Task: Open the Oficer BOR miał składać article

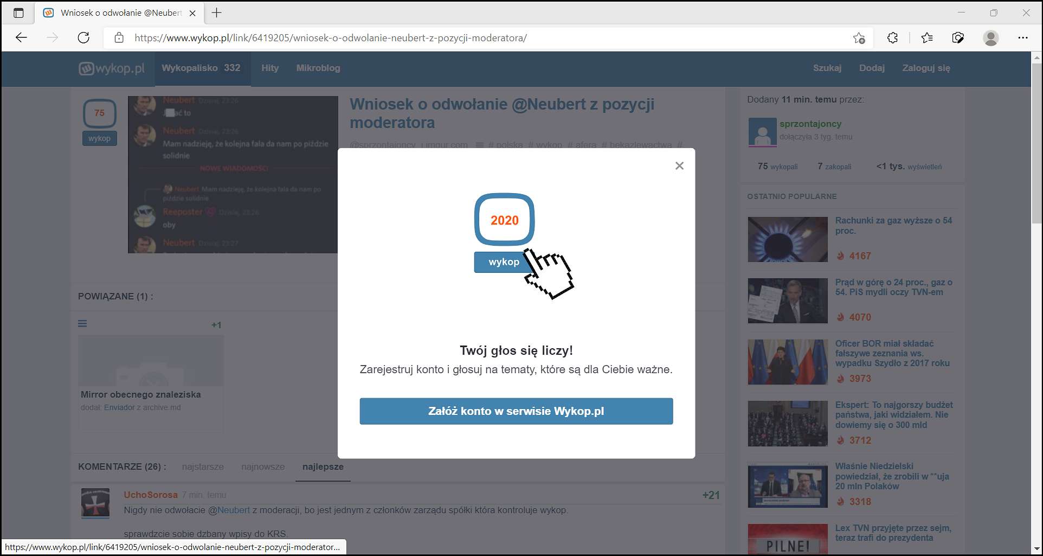Action: 892,353
